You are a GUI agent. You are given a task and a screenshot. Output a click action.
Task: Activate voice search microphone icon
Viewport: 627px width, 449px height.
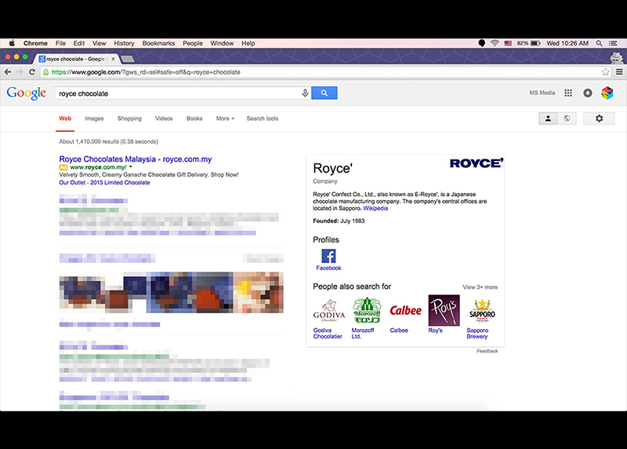pos(305,93)
